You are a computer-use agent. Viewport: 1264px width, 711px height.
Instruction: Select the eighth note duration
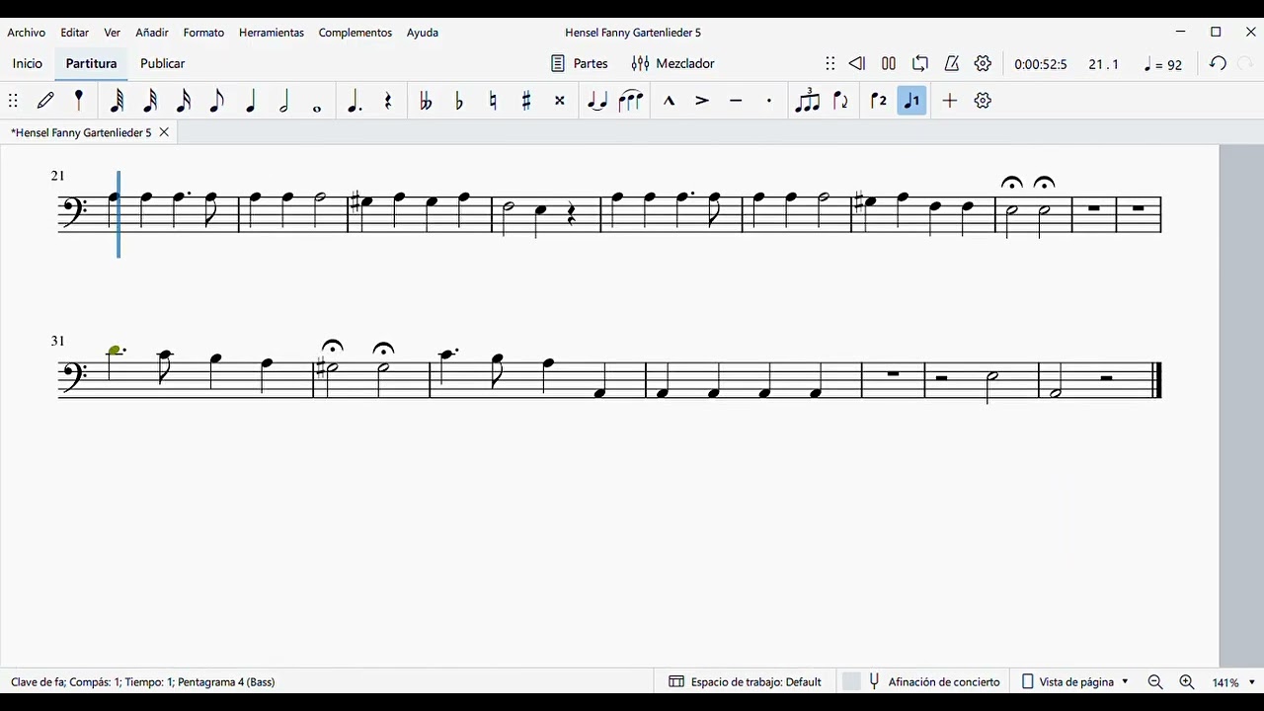[217, 101]
